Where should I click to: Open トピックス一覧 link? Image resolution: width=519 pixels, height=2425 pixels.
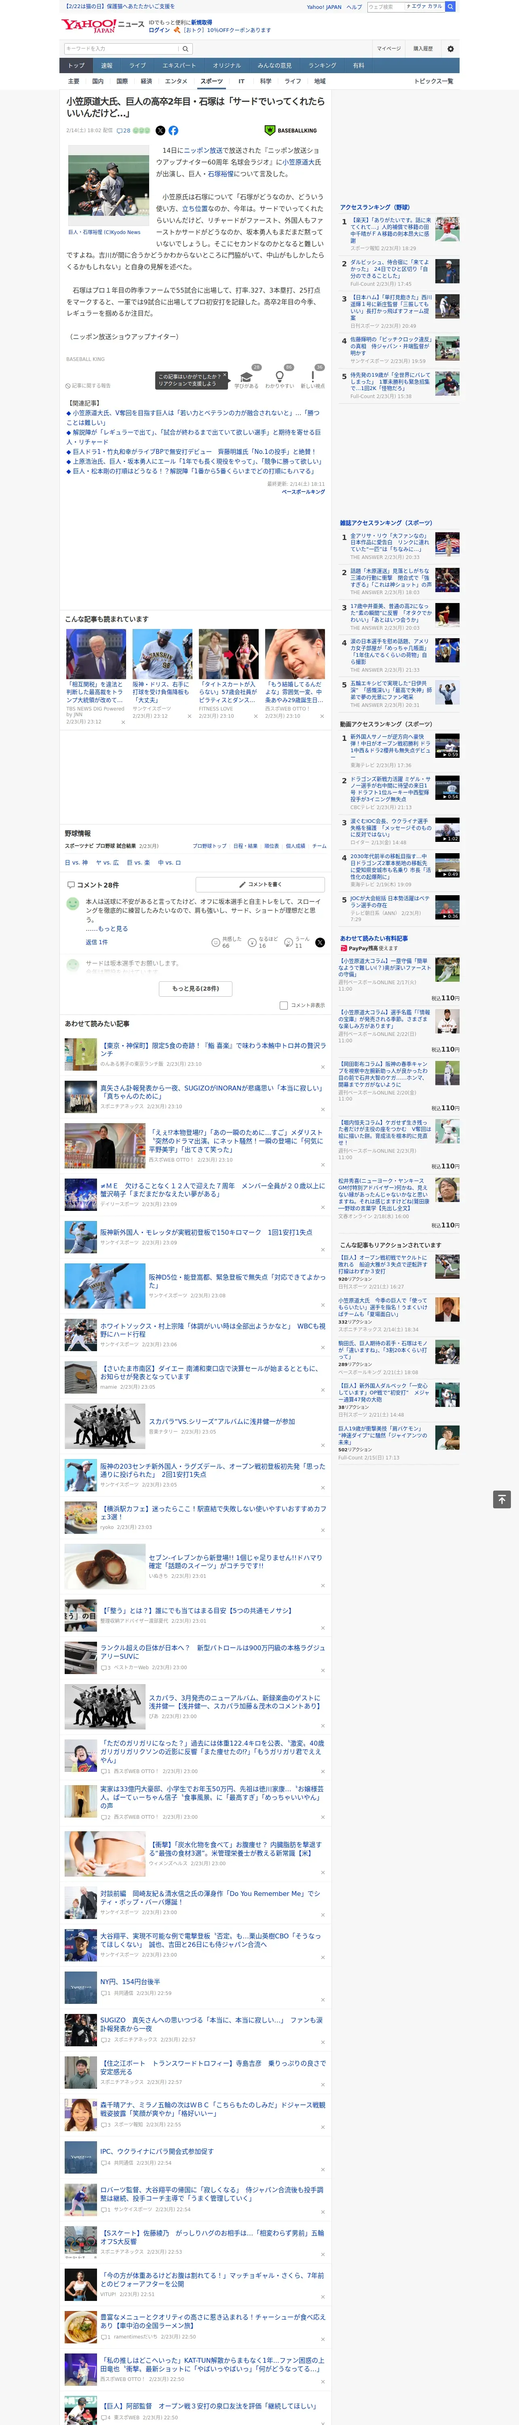[x=433, y=81]
